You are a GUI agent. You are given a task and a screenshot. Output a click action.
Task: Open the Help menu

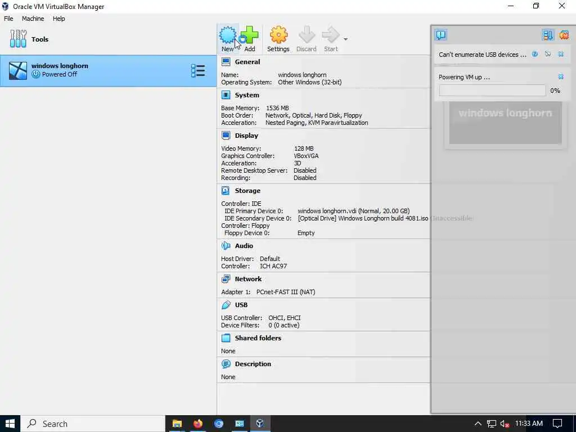(58, 19)
